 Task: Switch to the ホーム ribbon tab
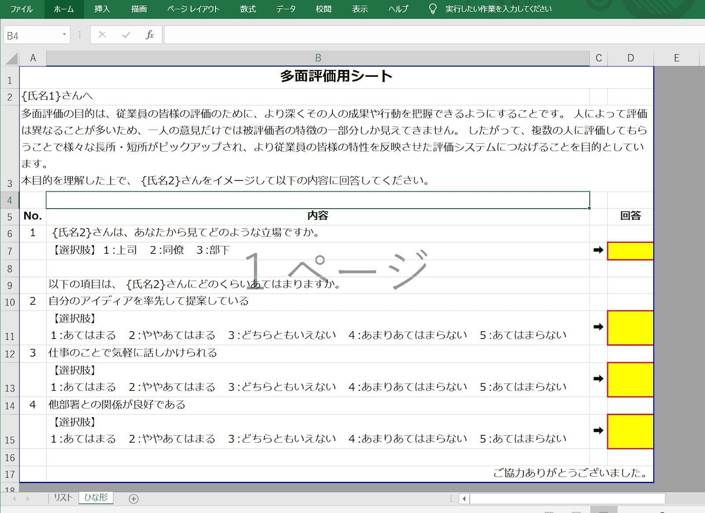click(64, 9)
